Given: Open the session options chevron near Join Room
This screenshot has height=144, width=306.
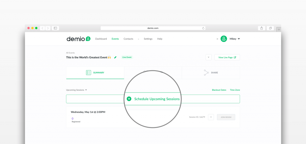Looking at the screenshot, I should (x=211, y=117).
